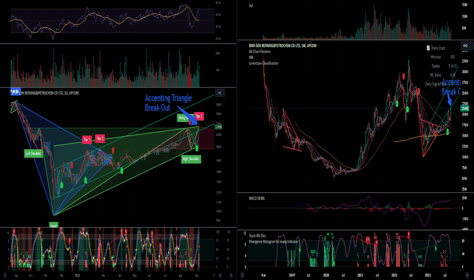Click the 'WL Ratio' row in Trade Stats
Viewport: 474px width, 280px height.
pos(442,75)
